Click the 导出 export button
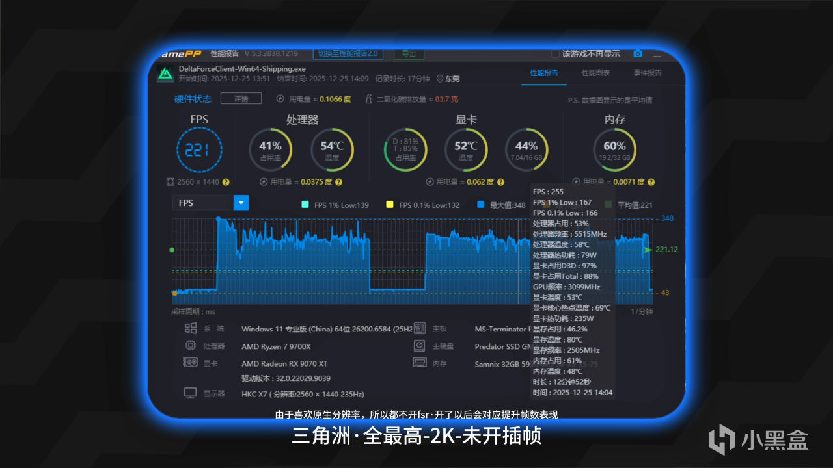Screen dimensions: 833x468 coord(409,53)
